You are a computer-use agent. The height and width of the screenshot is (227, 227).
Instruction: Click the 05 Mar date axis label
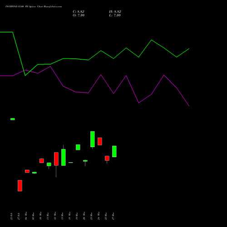point(33,216)
